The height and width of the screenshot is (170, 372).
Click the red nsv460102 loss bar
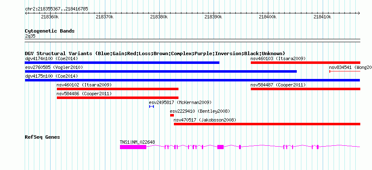(x=118, y=89)
